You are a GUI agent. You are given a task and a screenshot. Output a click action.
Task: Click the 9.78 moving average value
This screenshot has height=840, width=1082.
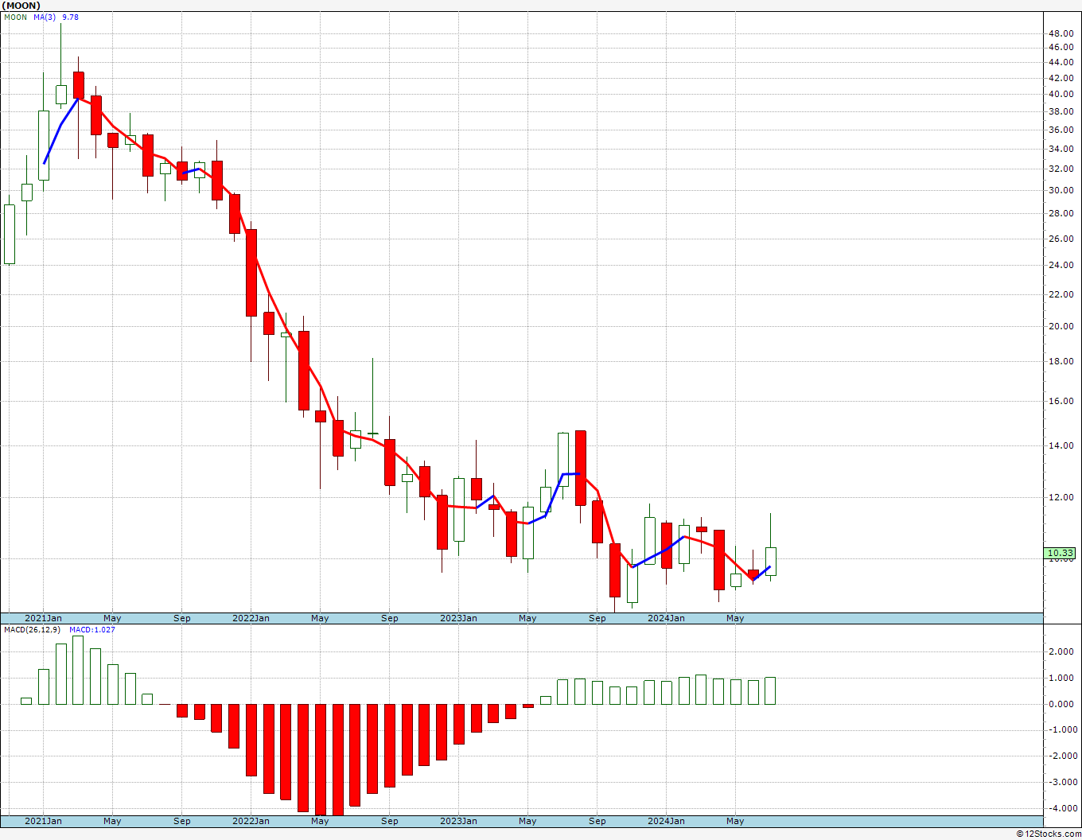70,17
